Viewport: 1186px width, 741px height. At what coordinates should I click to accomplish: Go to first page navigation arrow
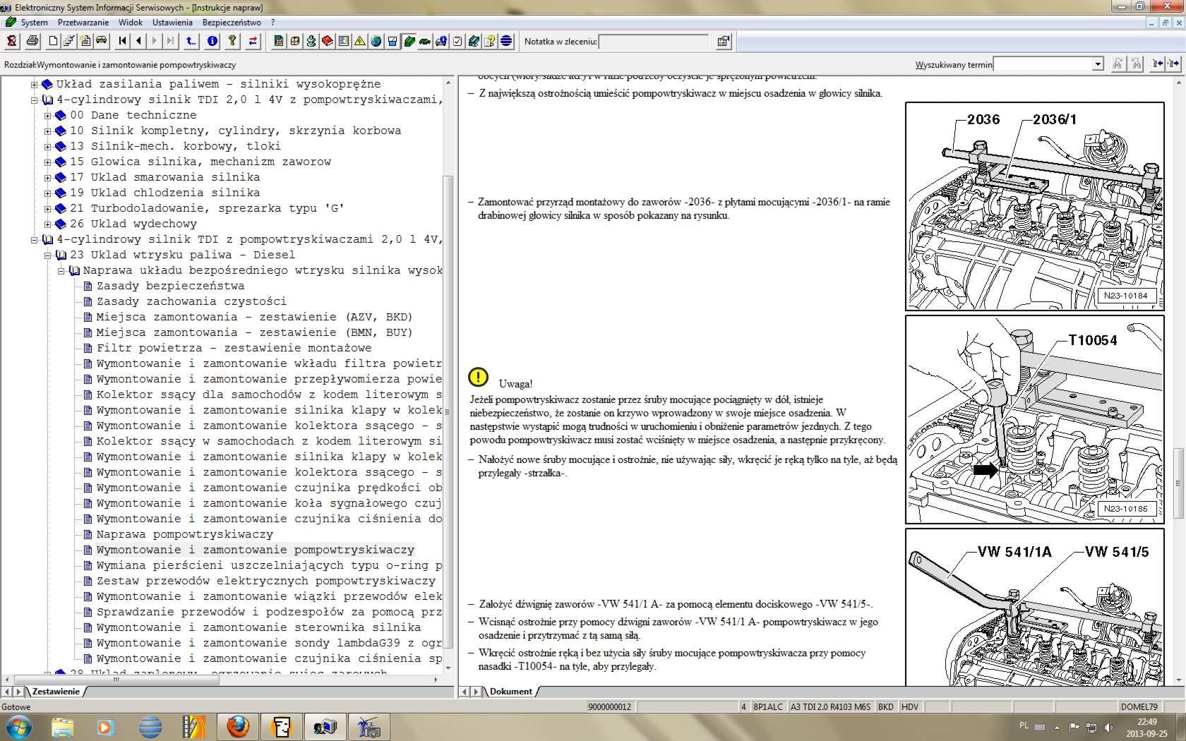pyautogui.click(x=123, y=41)
